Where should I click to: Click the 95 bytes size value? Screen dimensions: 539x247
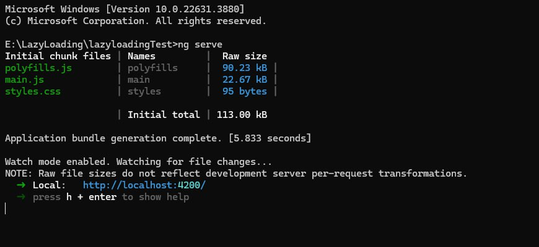(245, 91)
